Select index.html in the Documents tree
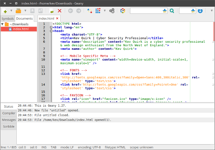The height and width of the screenshot is (150, 215). coord(19,29)
